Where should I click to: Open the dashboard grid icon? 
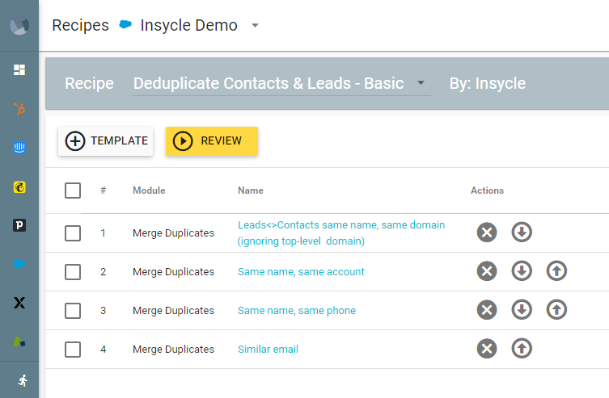pos(19,69)
